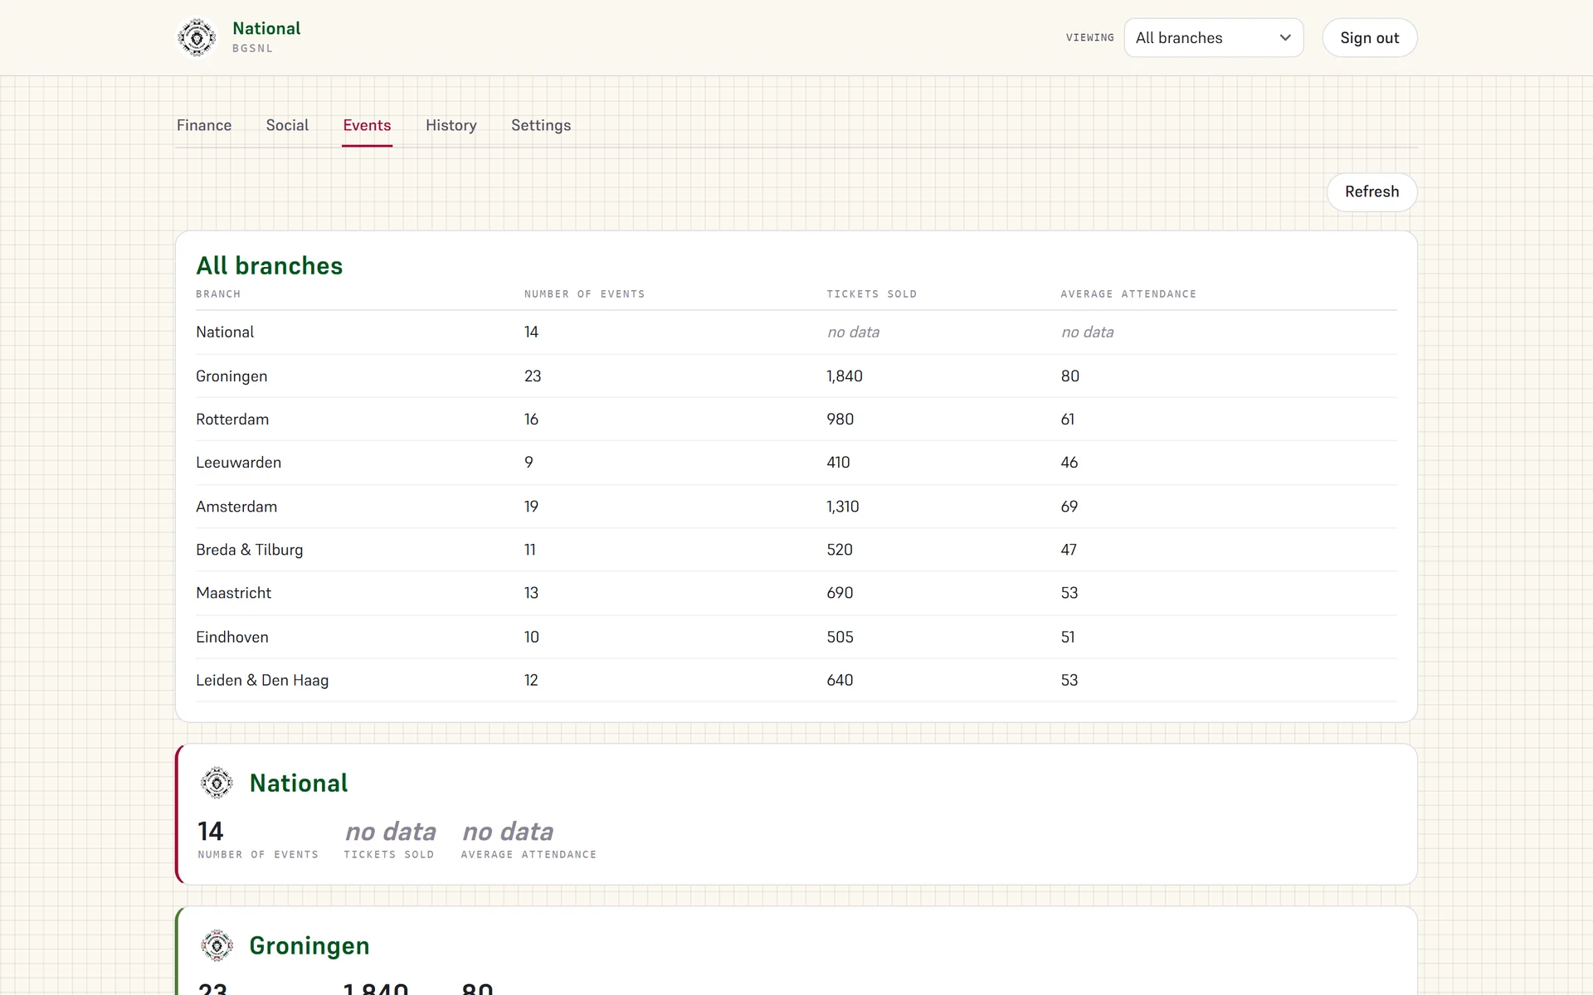
Task: Click Leeuwarden's average attendance value 46
Action: point(1069,463)
